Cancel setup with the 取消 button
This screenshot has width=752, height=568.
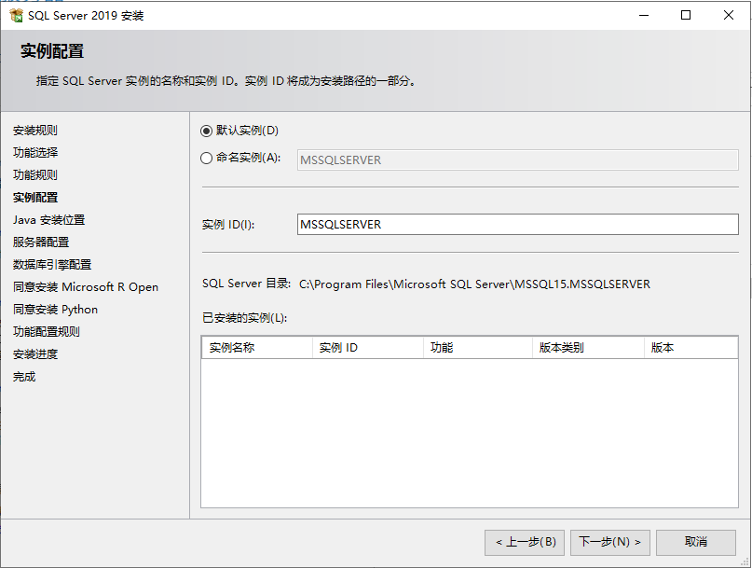click(x=695, y=542)
